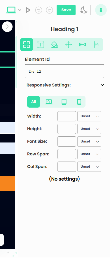Click the Element Id input field Div_12
Screen dimensions: 110x258
coord(64,71)
